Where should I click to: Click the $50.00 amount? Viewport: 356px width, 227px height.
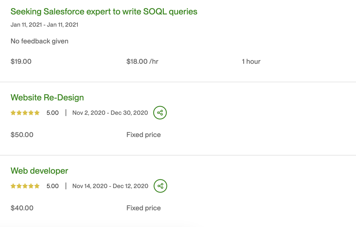(x=22, y=135)
